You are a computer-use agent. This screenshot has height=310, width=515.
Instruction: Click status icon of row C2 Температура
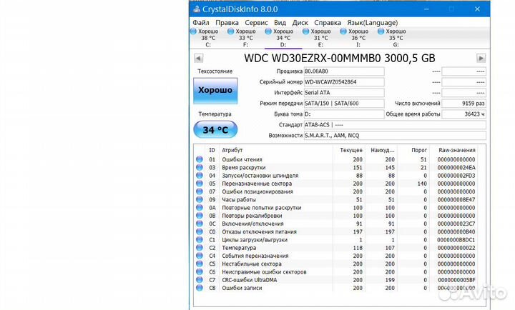click(x=200, y=248)
